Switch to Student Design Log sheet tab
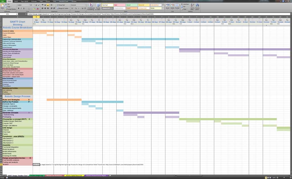This screenshot has height=179, width=292. [36, 176]
